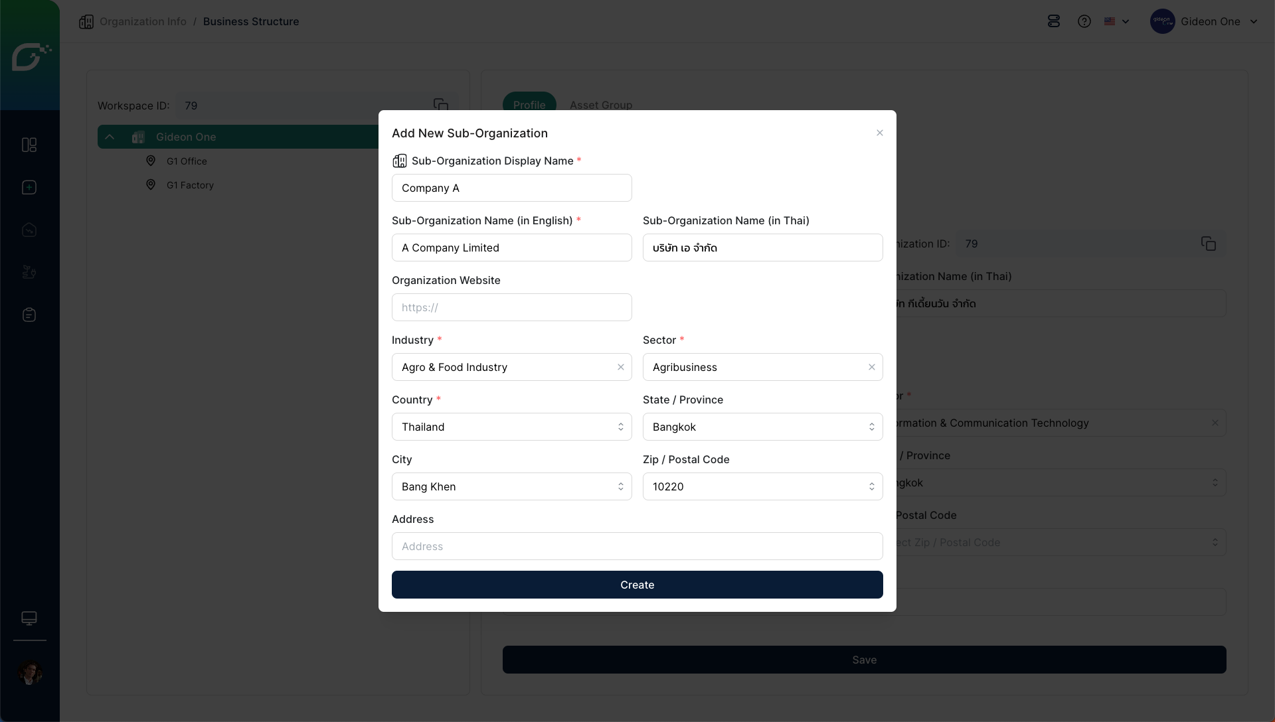Open the server stack icon in header
The image size is (1275, 722).
(x=1054, y=21)
